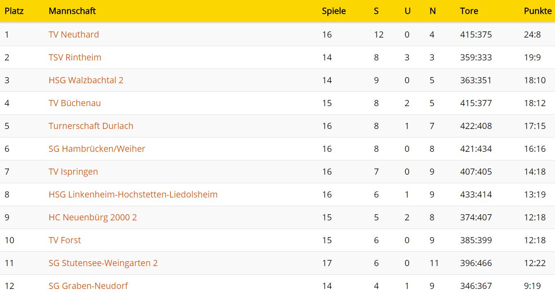
Task: Click the Punkte column header
Action: tap(538, 11)
